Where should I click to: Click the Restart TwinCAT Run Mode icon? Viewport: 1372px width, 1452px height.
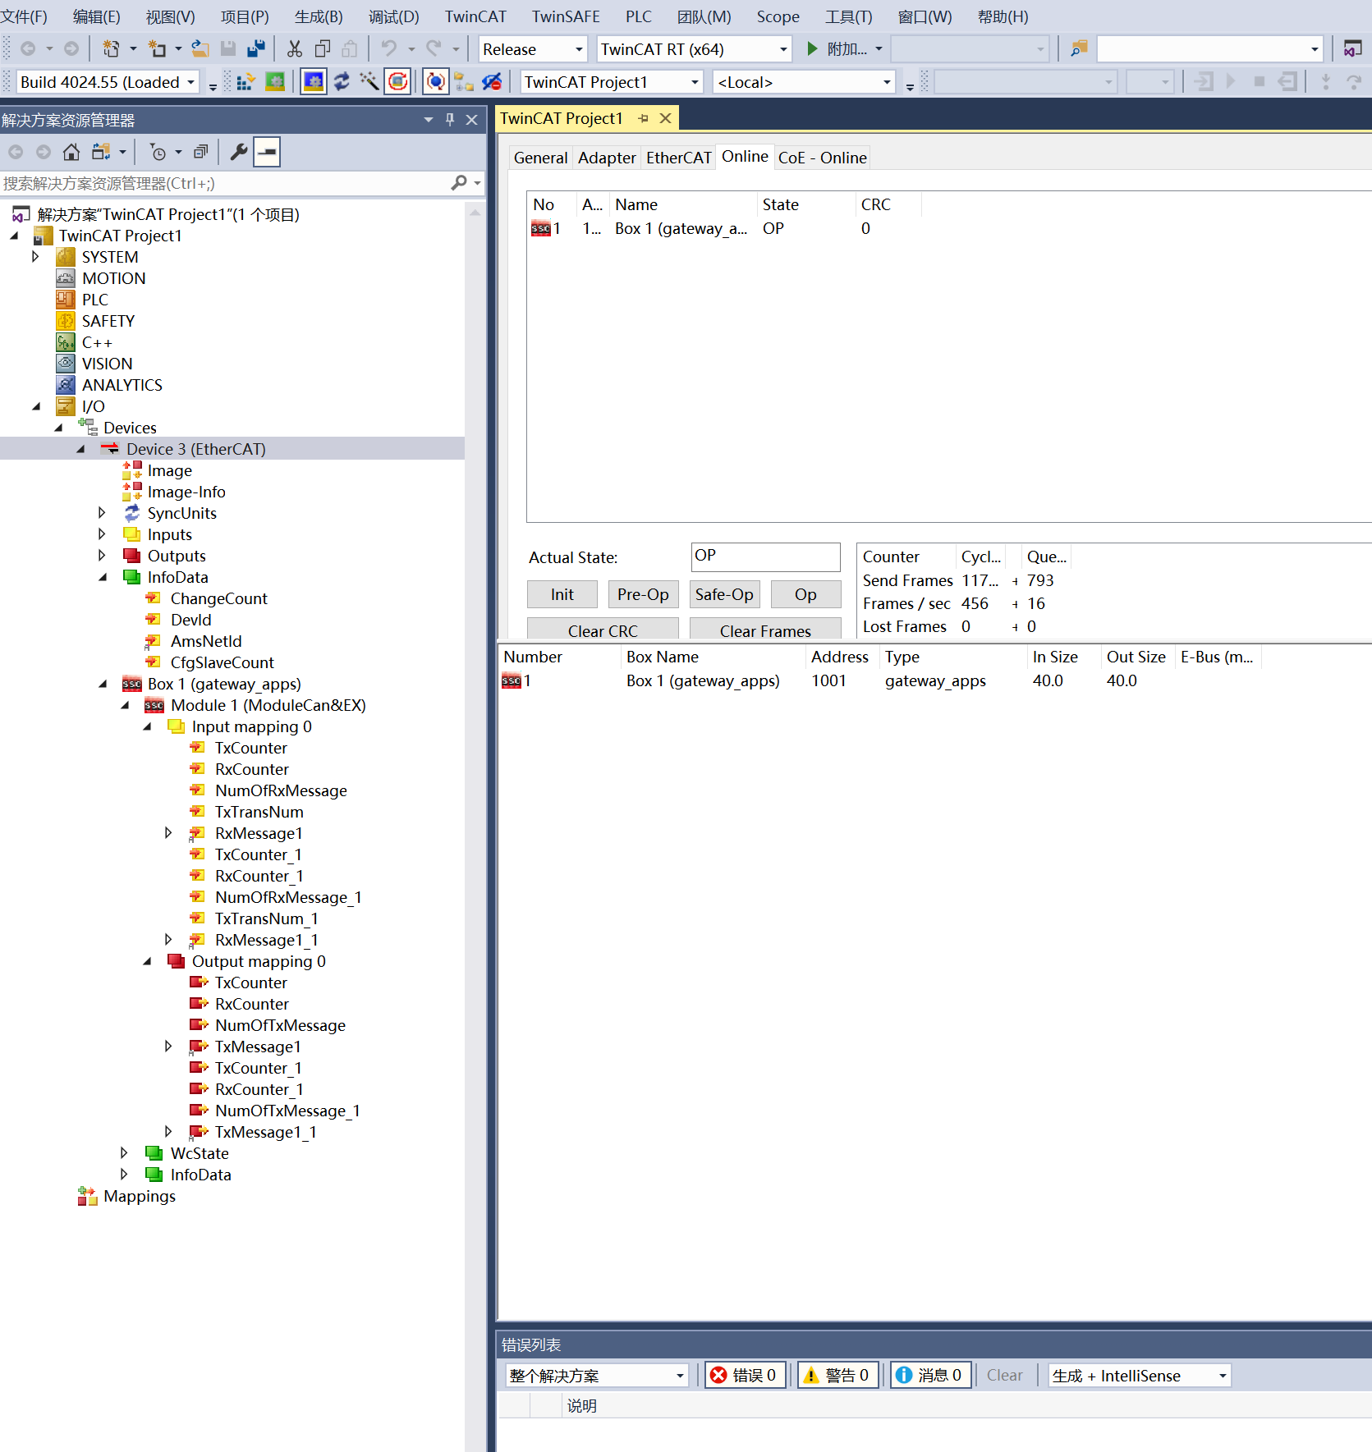coord(275,82)
